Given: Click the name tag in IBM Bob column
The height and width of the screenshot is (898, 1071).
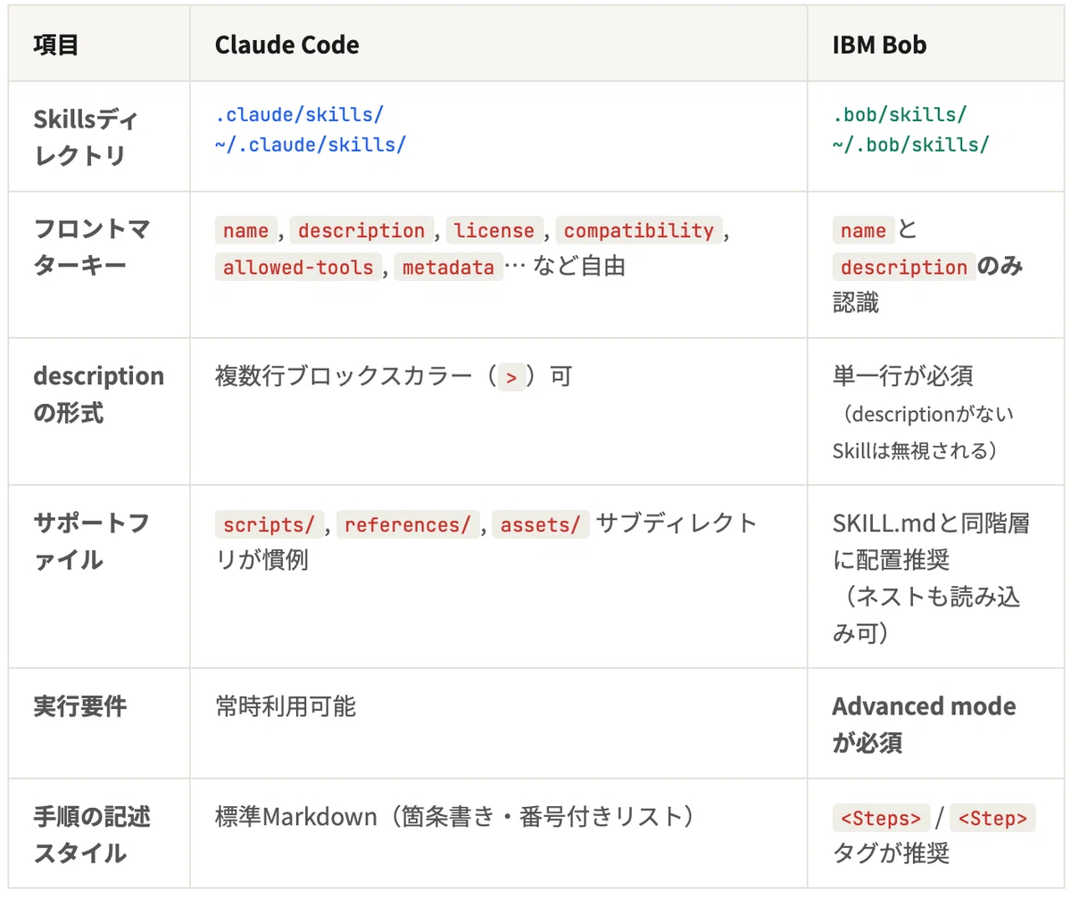Looking at the screenshot, I should (x=863, y=231).
